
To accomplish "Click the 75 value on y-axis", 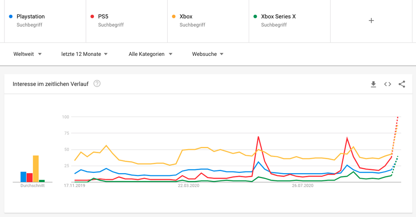I will click(67, 133).
